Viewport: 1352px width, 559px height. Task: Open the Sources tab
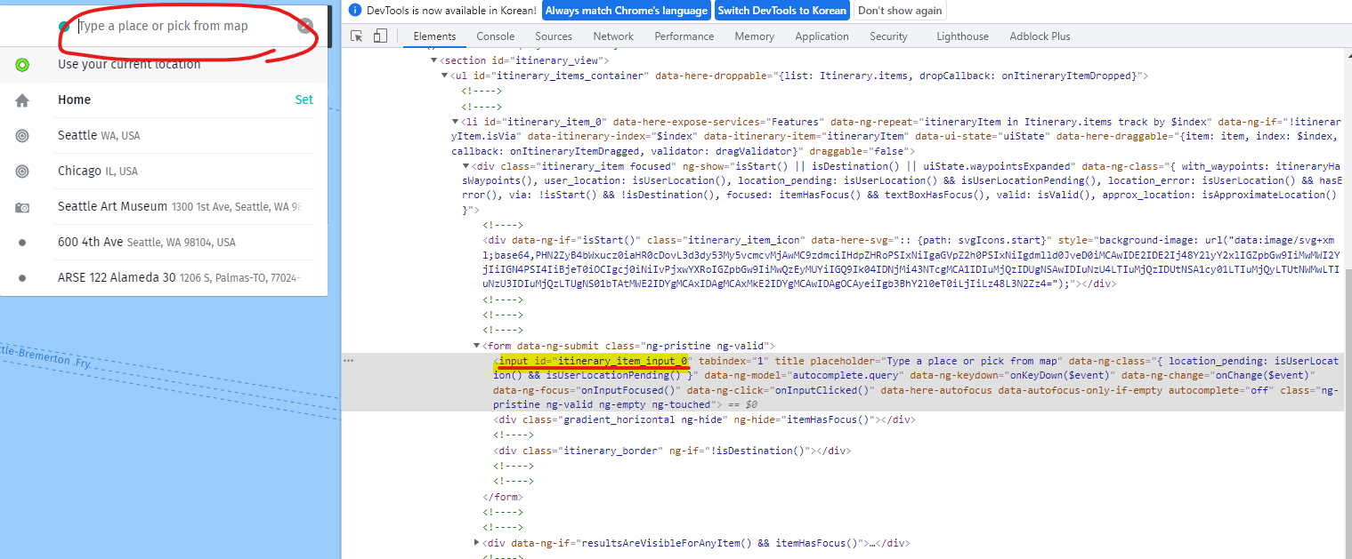click(554, 36)
